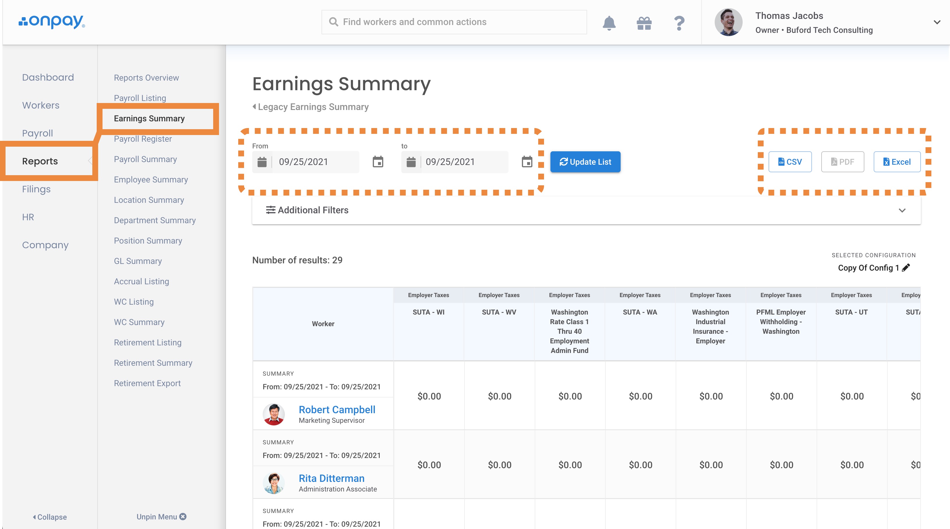Open calendar picker for From date

378,162
